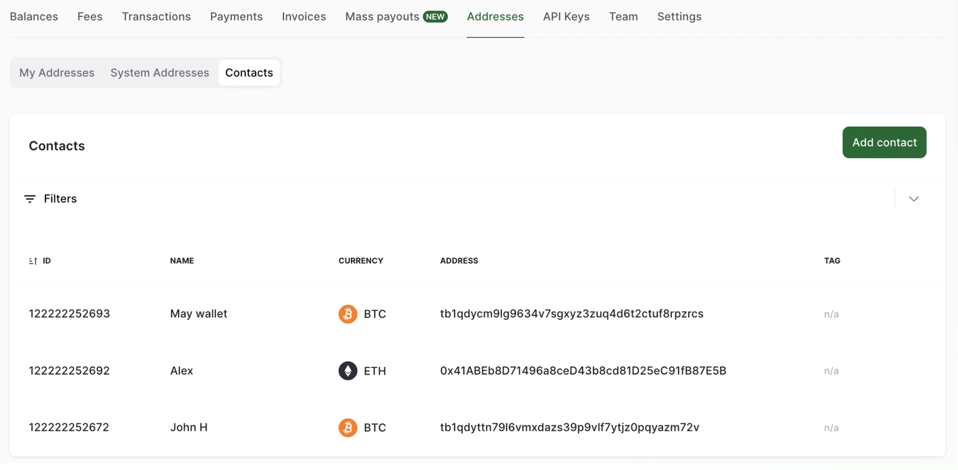This screenshot has height=470, width=958.
Task: Click the CURRENCY column header
Action: click(x=361, y=261)
